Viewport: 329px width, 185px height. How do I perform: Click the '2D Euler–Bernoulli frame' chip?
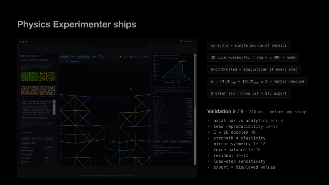253,58
